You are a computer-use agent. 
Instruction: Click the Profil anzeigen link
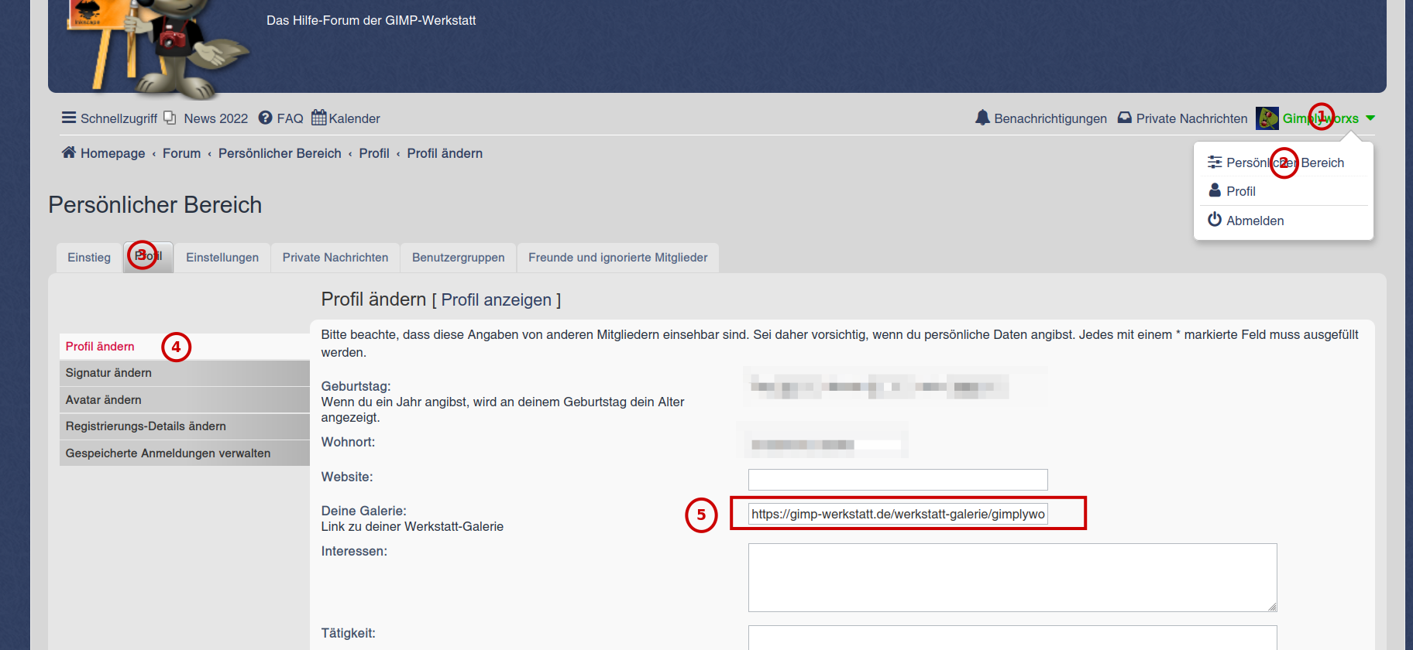tap(497, 300)
